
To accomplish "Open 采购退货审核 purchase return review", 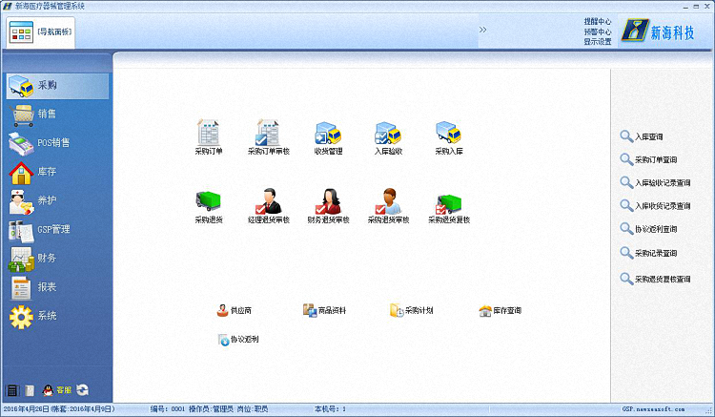I will (x=388, y=205).
